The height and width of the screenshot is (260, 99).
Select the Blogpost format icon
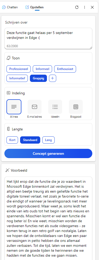pyautogui.click(x=76, y=107)
